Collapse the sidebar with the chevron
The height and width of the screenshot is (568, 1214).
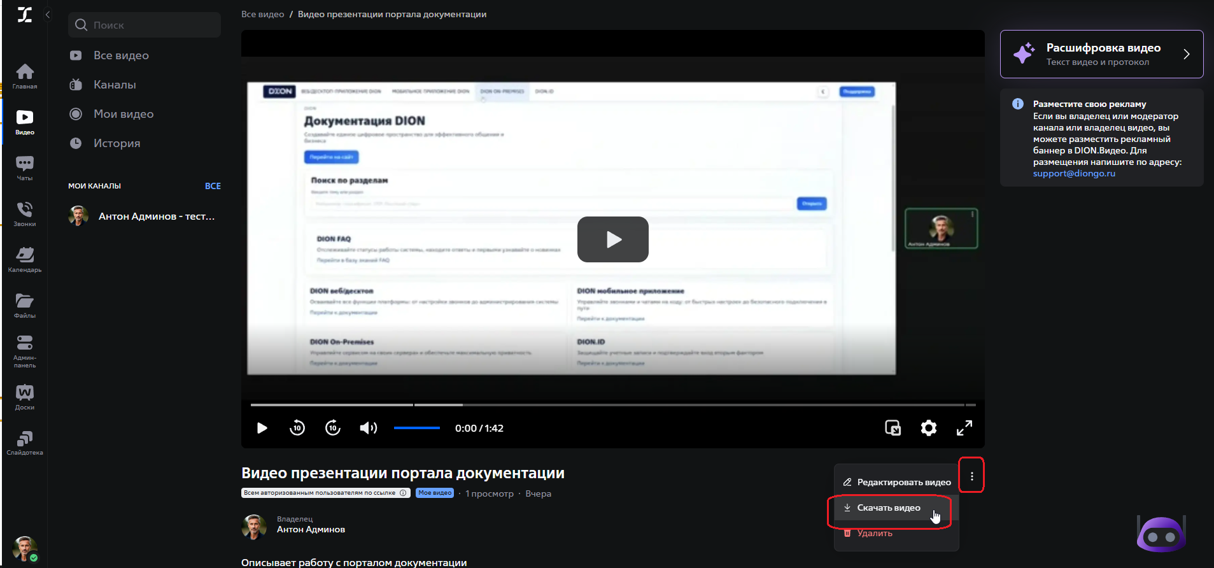(x=48, y=15)
